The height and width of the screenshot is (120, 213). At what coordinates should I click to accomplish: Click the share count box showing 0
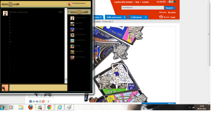(x=48, y=101)
